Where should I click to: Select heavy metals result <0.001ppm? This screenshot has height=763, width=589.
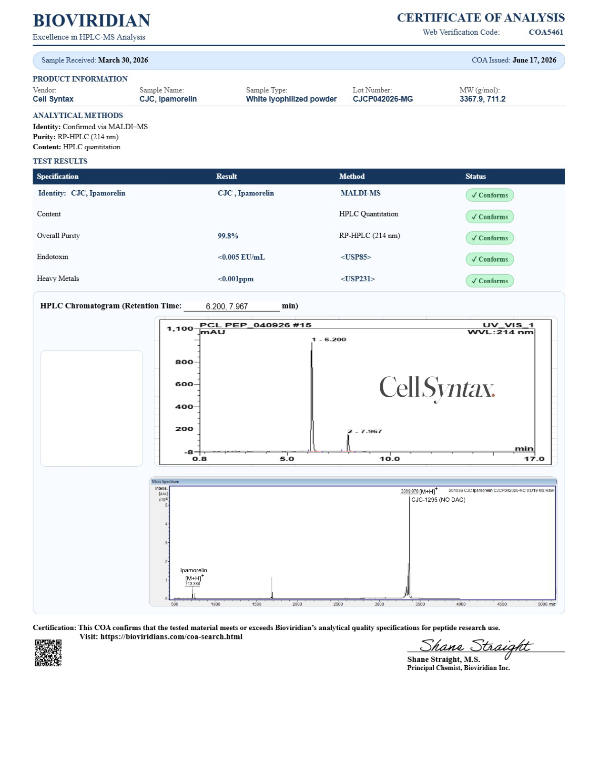click(x=235, y=279)
